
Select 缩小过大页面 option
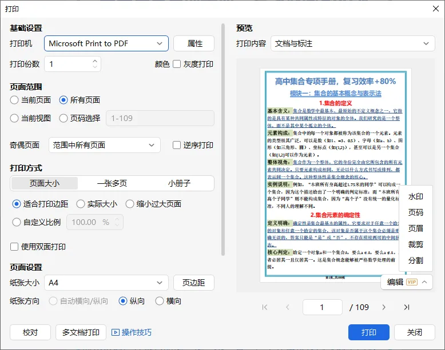click(x=130, y=204)
